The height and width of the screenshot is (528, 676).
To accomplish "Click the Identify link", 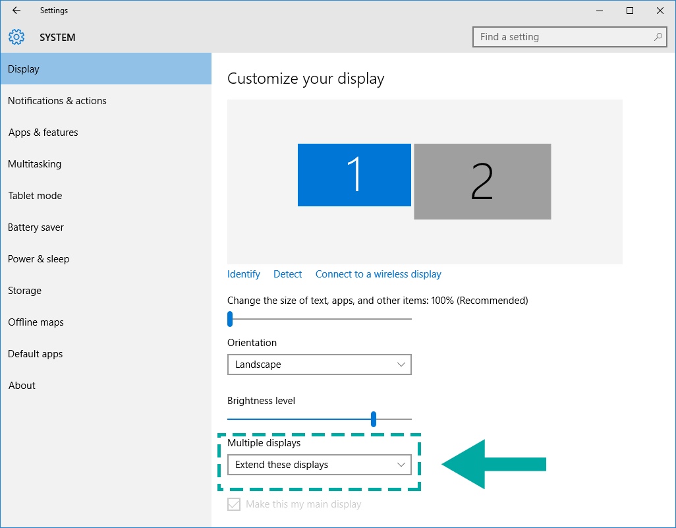I will (x=244, y=274).
